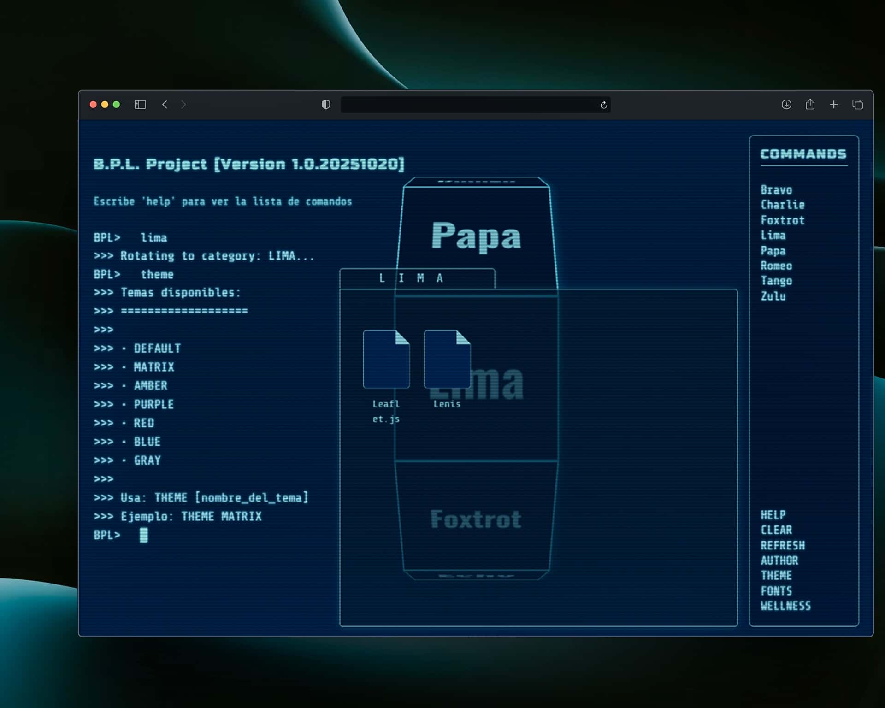Image resolution: width=885 pixels, height=708 pixels.
Task: Click the WELLNESS command
Action: [x=785, y=606]
